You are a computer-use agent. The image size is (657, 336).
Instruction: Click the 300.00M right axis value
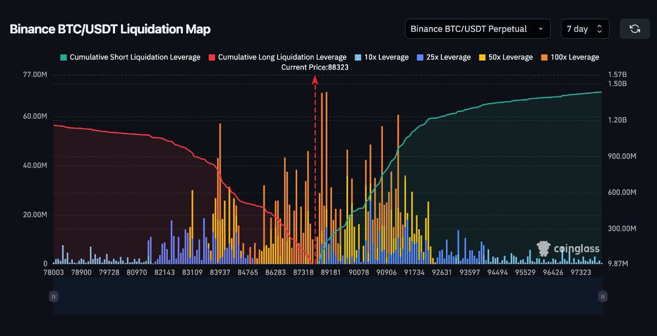click(622, 228)
